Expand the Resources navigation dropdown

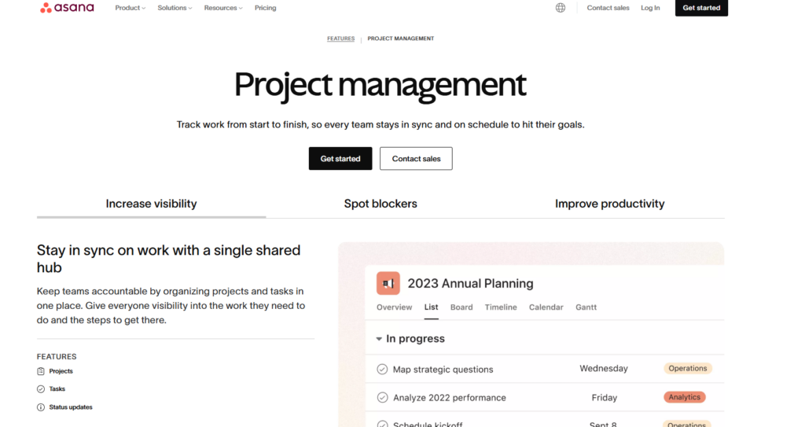click(x=223, y=8)
